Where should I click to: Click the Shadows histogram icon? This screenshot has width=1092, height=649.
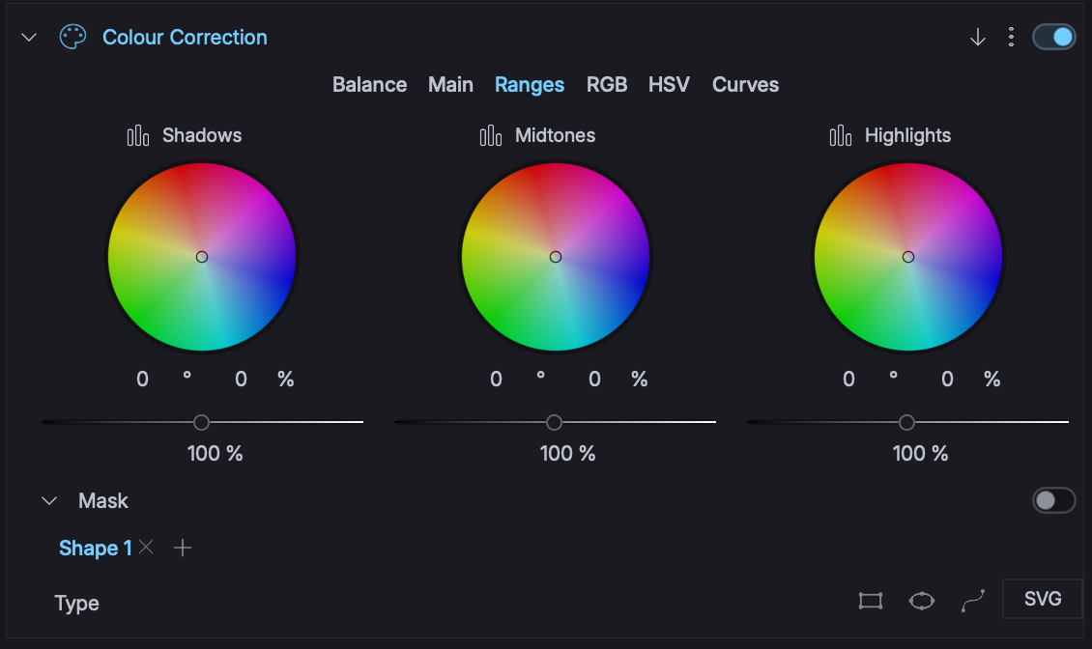tap(138, 135)
